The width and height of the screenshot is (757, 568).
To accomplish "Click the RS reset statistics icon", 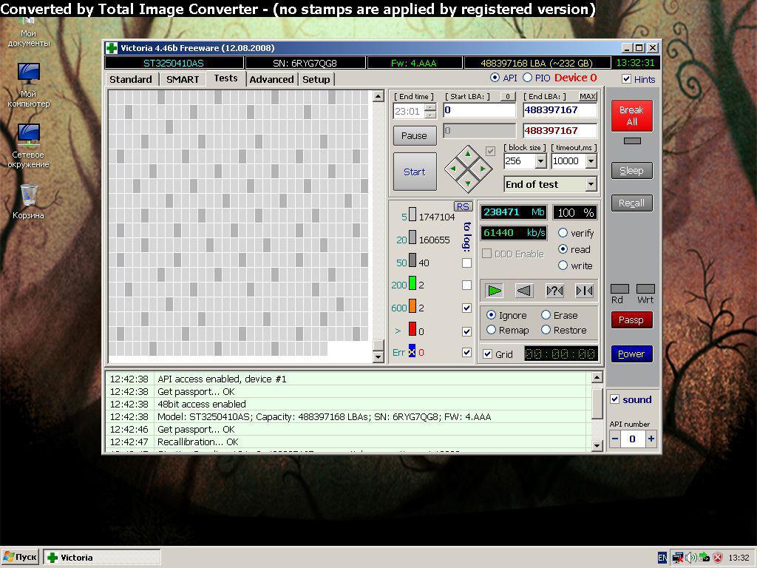I will tap(463, 206).
